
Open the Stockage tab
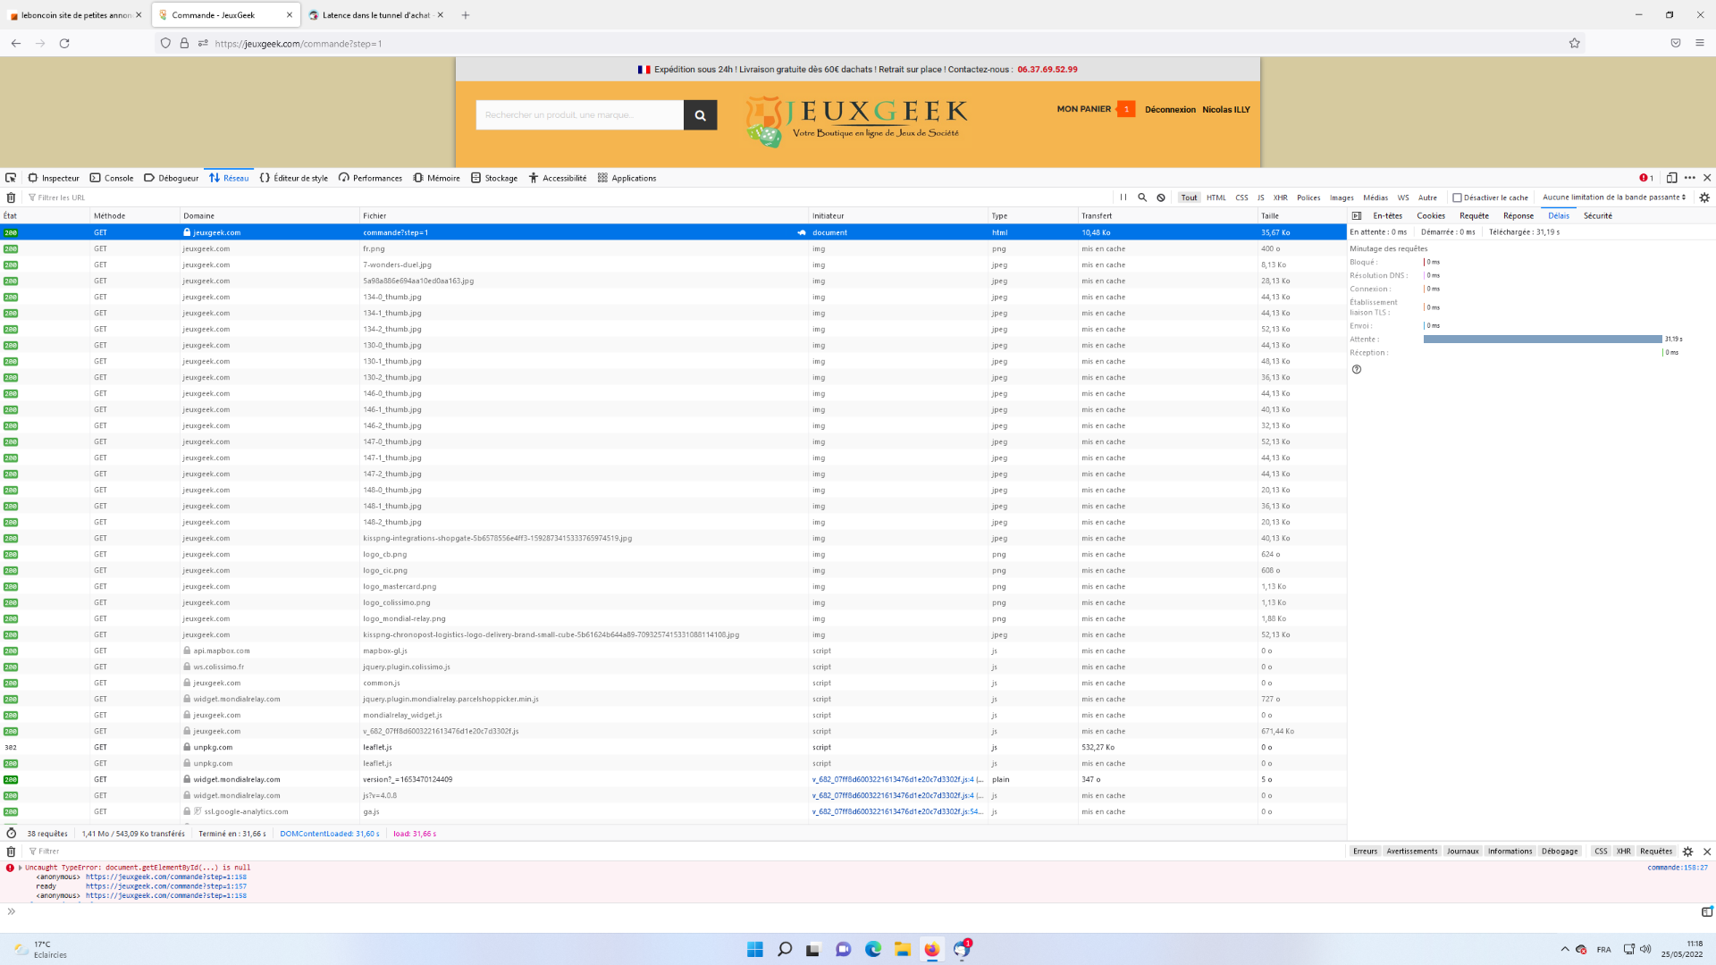494,178
